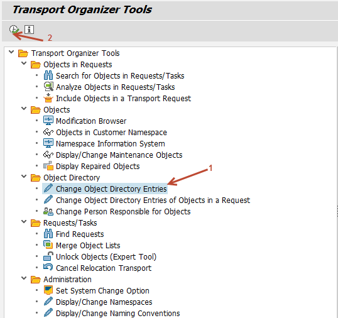
Task: Click the Change Person Responsible people icon
Action: [x=48, y=212]
